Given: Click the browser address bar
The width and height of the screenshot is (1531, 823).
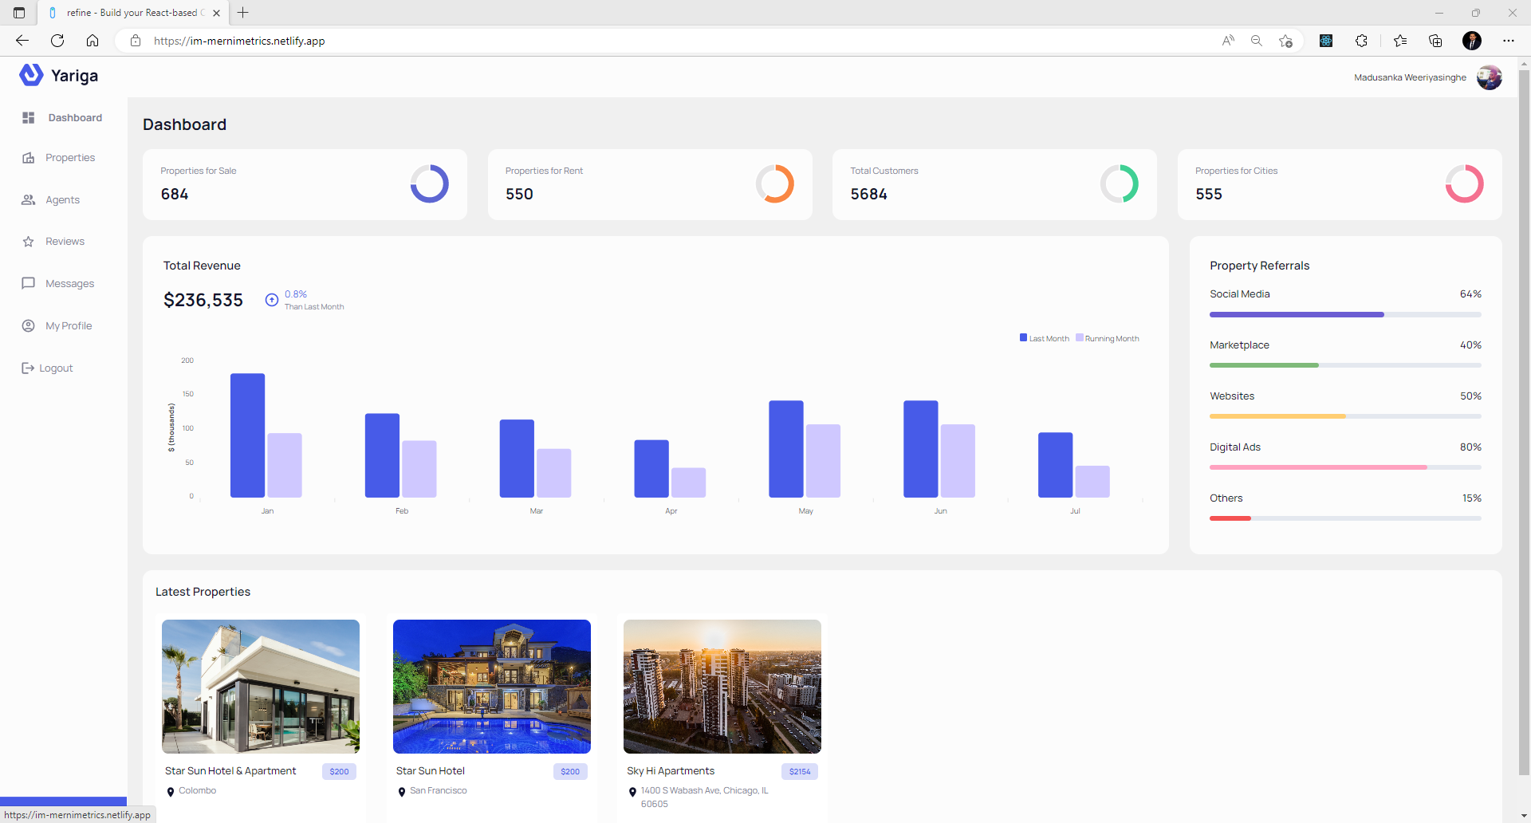Looking at the screenshot, I should tap(638, 41).
